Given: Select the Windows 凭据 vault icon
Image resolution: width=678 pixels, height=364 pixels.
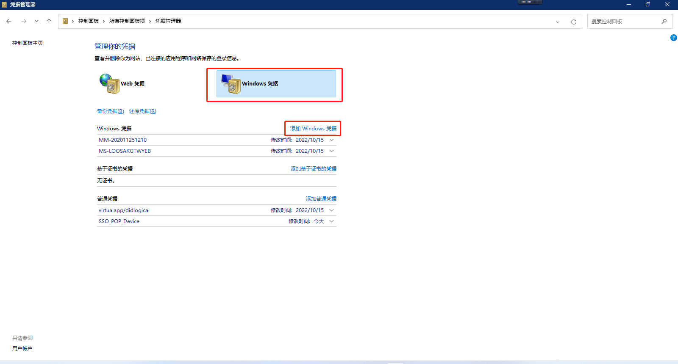Looking at the screenshot, I should (231, 84).
